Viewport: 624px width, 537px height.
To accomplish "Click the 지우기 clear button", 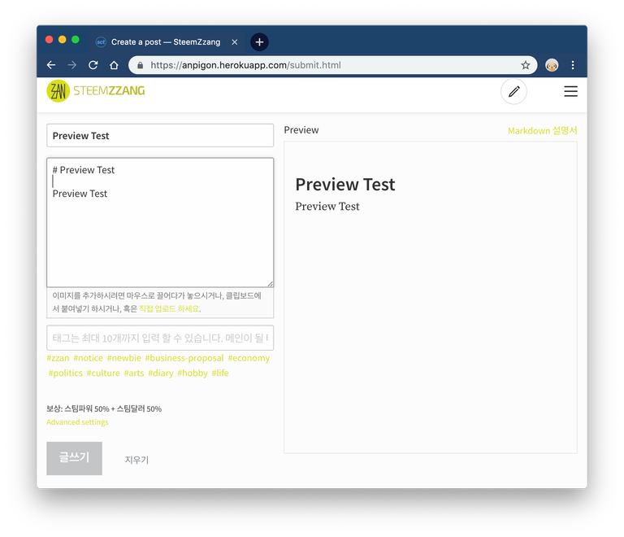I will [136, 460].
